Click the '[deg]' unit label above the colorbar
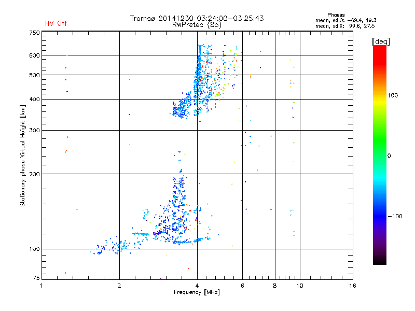 (x=381, y=41)
